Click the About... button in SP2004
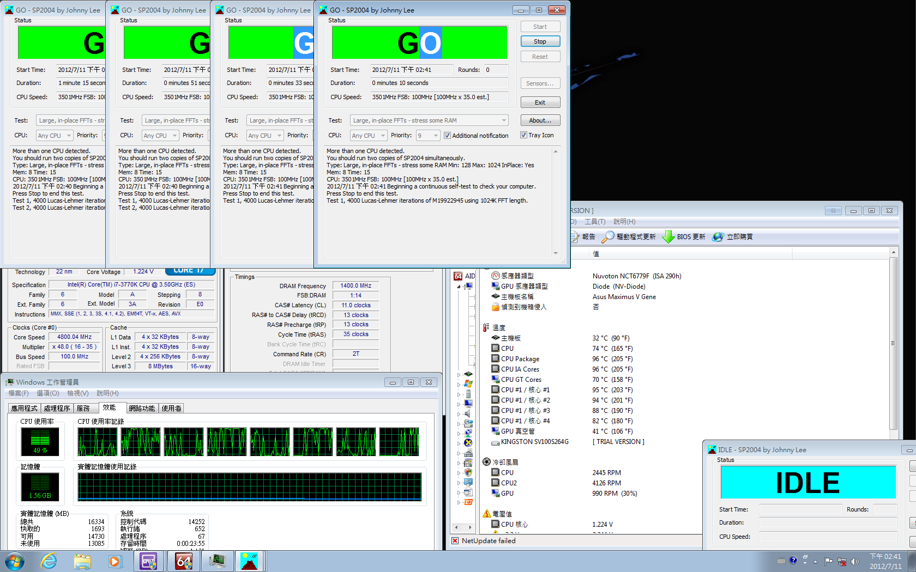The width and height of the screenshot is (916, 572). click(540, 120)
